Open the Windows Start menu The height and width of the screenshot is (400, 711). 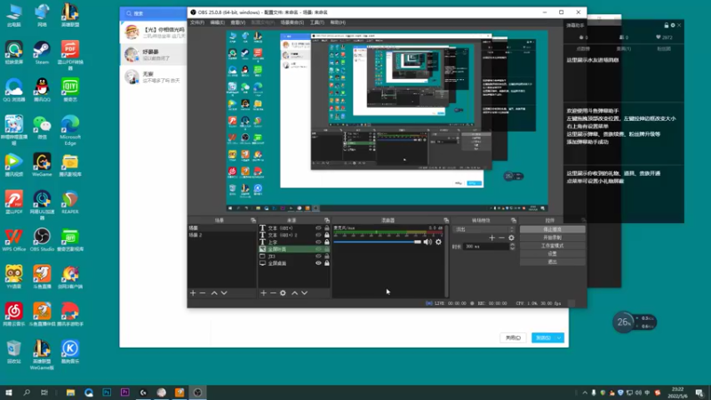click(9, 392)
